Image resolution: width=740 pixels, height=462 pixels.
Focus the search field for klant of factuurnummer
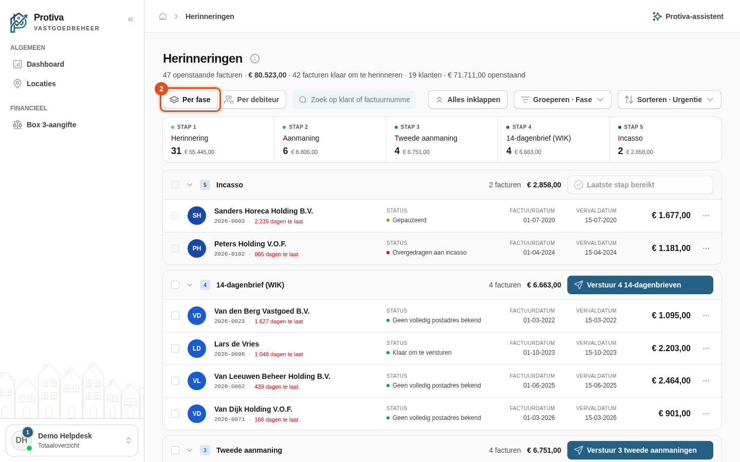(x=354, y=100)
